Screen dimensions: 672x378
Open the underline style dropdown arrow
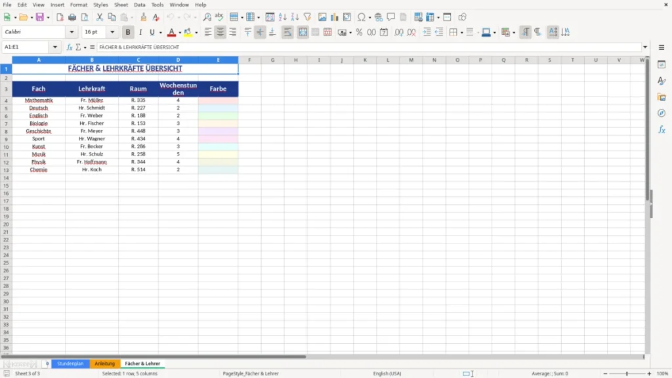(x=160, y=33)
